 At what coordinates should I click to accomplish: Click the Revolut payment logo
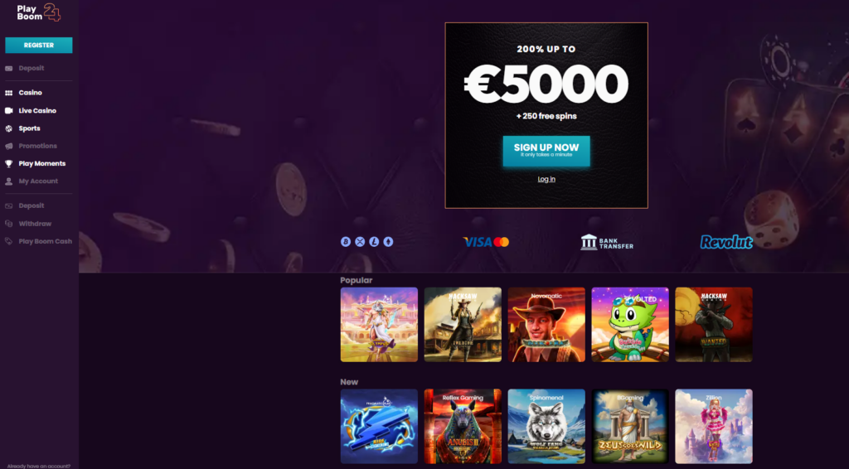[x=726, y=242]
